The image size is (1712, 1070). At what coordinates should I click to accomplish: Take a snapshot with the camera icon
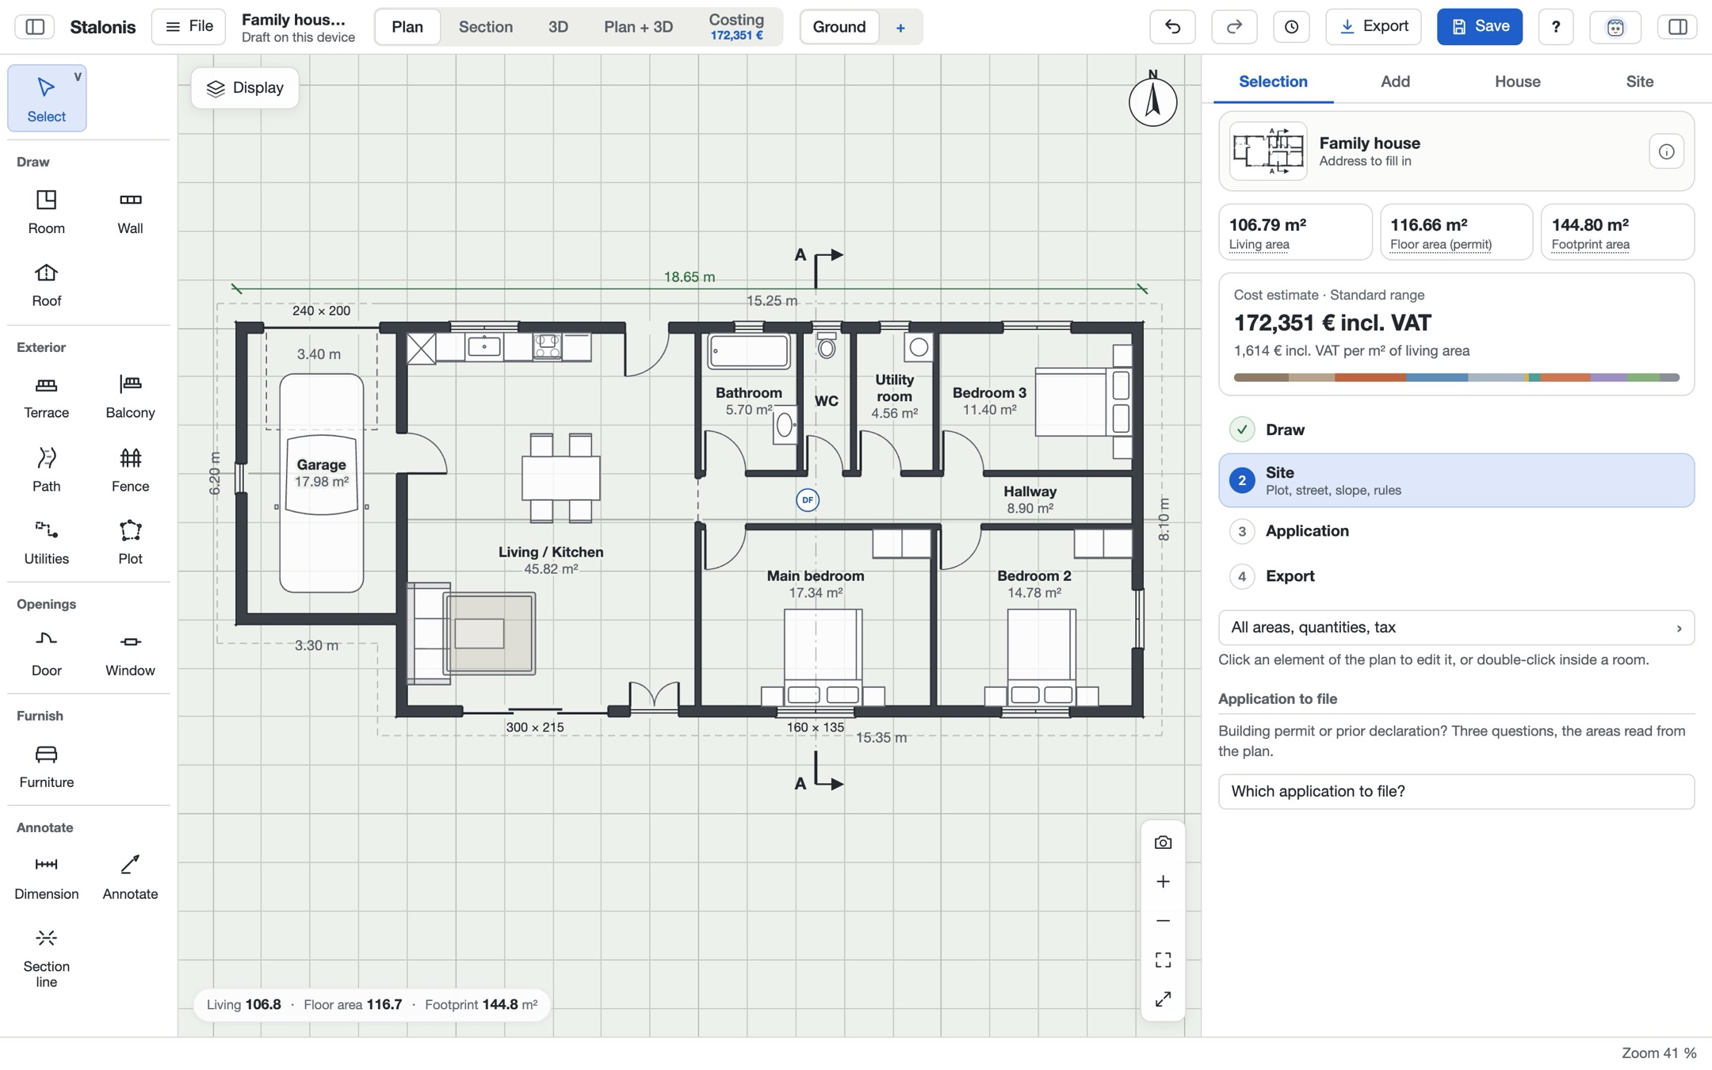(x=1163, y=843)
